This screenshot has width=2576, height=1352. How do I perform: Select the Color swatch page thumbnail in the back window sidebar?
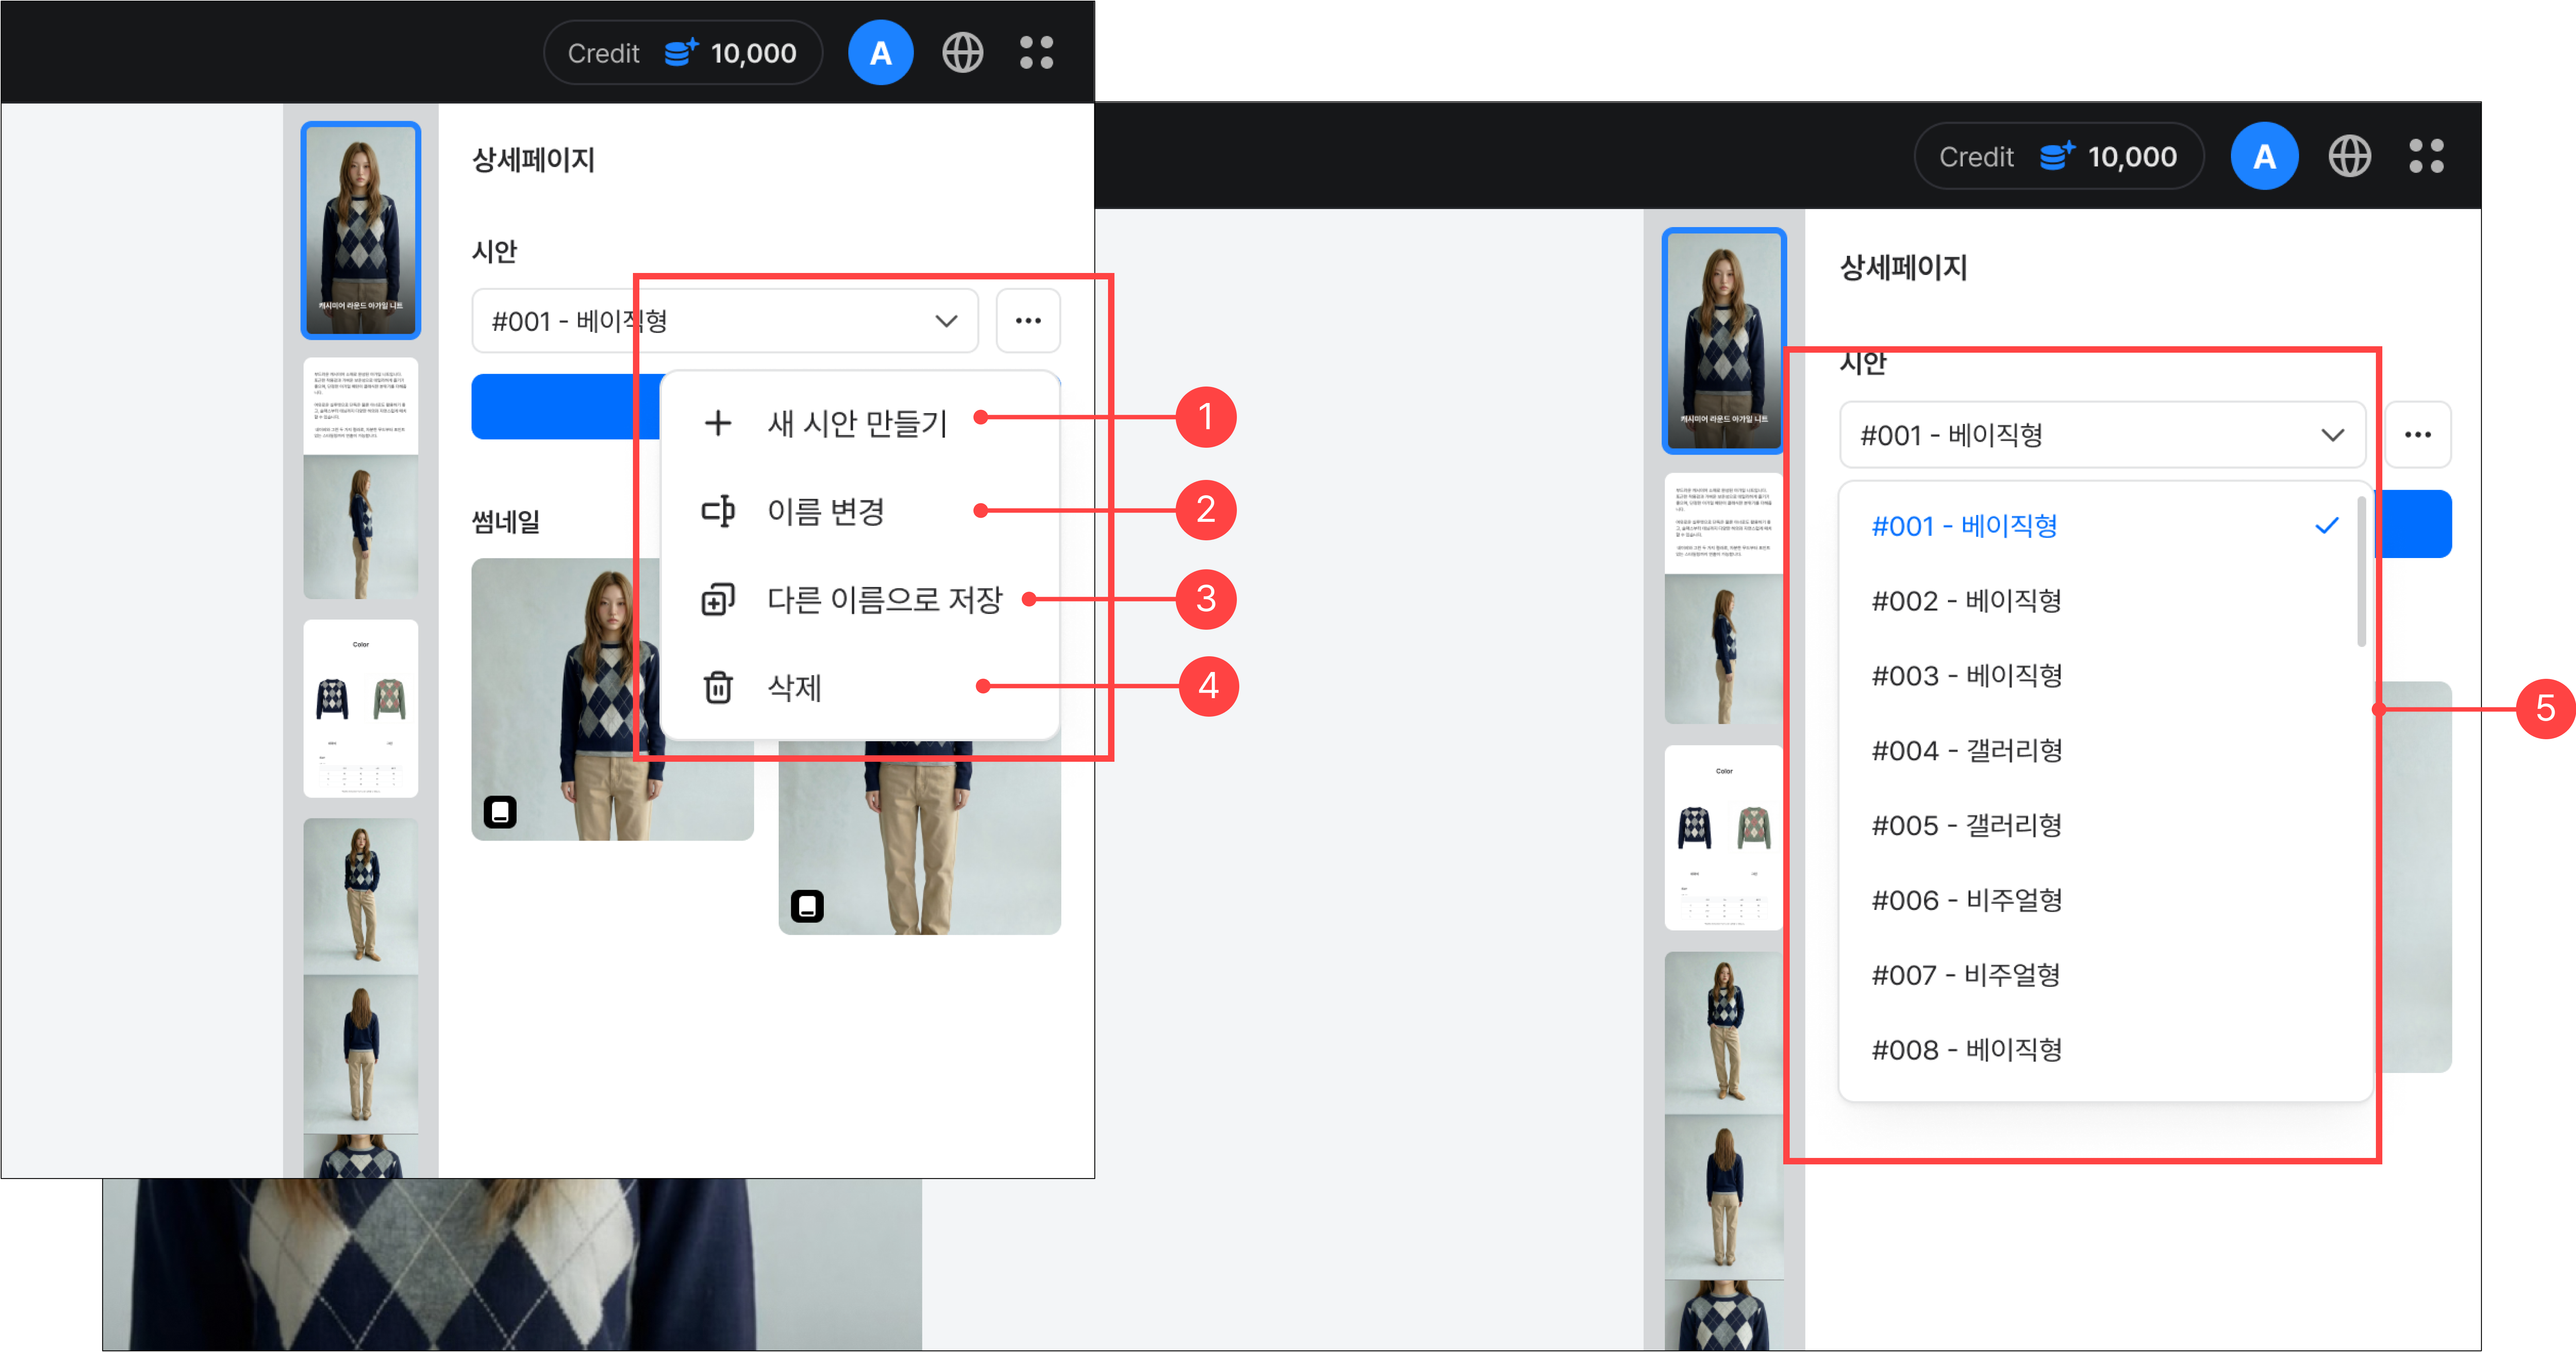click(x=1724, y=838)
